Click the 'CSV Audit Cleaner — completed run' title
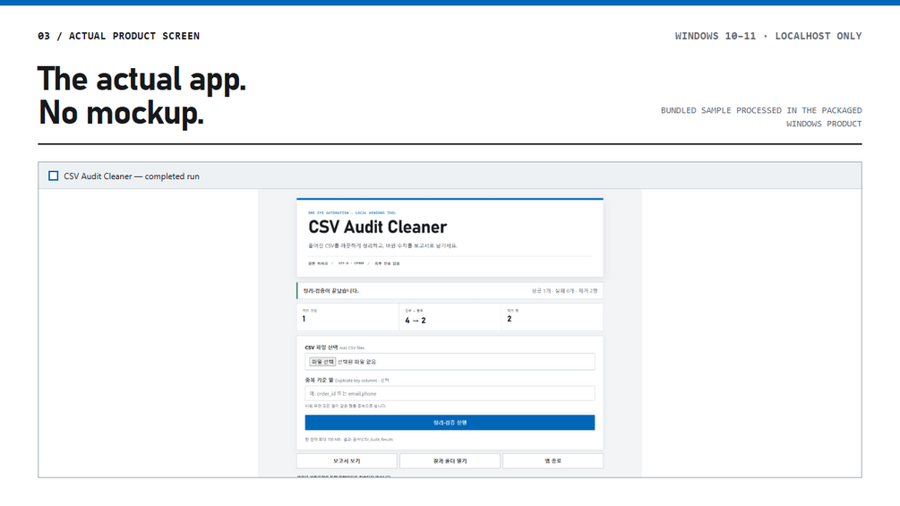The height and width of the screenshot is (506, 900). [132, 176]
